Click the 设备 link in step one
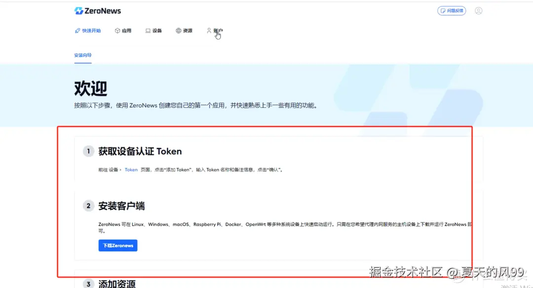The width and height of the screenshot is (533, 288). point(114,169)
